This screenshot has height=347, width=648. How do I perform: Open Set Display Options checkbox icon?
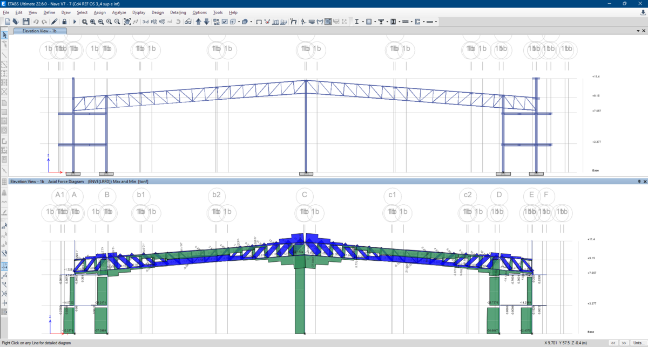[x=225, y=22]
